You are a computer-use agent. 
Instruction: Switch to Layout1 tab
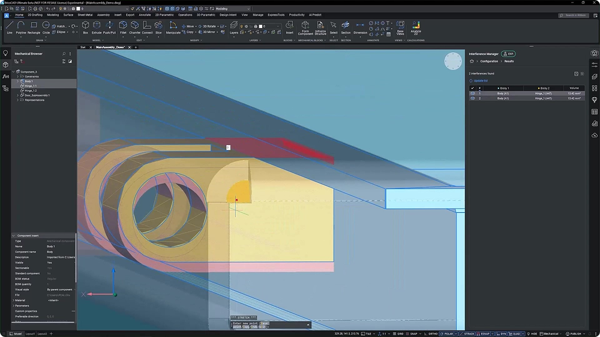point(30,333)
